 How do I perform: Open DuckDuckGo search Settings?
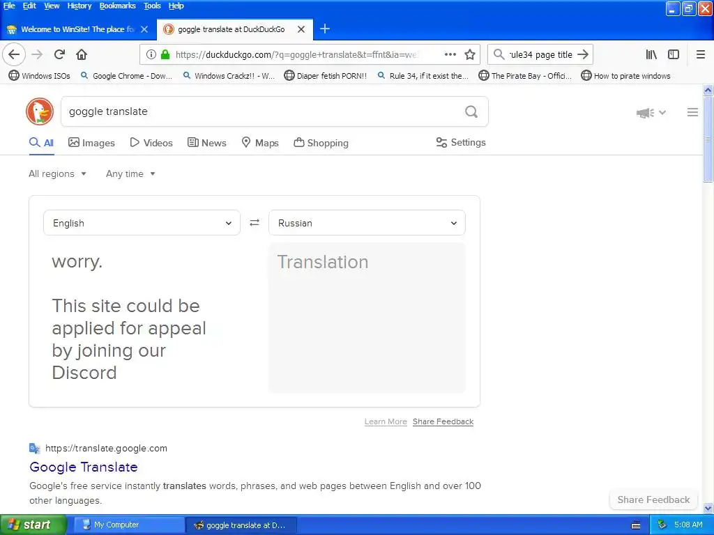(x=461, y=142)
